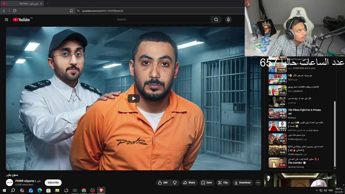Open '100 Pilots Fight For A Private Jet' title
This screenshot has width=345, height=194.
304,112
